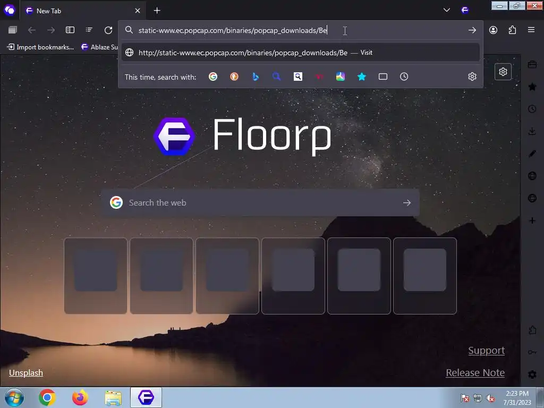This screenshot has width=544, height=408.
Task: Open Windows Explorer from the taskbar
Action: pos(113,397)
